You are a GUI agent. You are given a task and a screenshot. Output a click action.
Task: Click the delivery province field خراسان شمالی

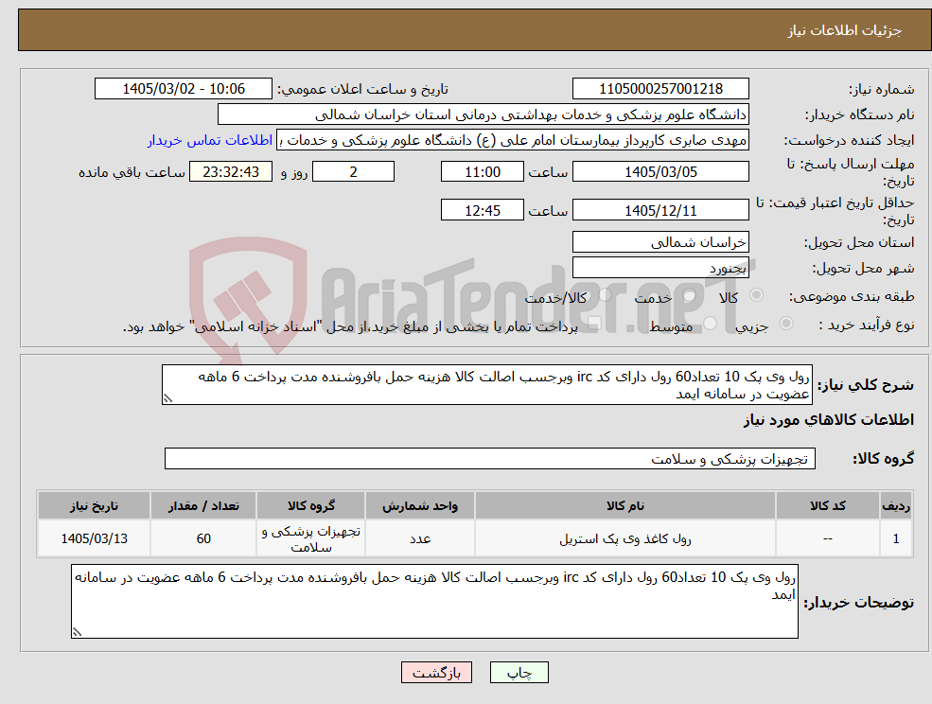click(x=660, y=242)
